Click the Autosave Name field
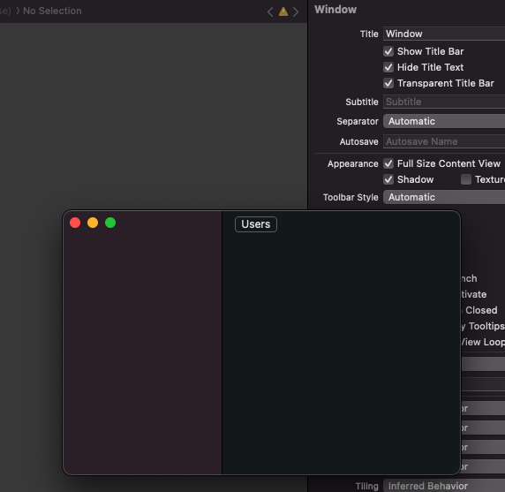The image size is (505, 492). (444, 141)
